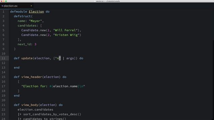Click the red close window button
Image resolution: width=214 pixels, height=120 pixels.
coord(1,1)
